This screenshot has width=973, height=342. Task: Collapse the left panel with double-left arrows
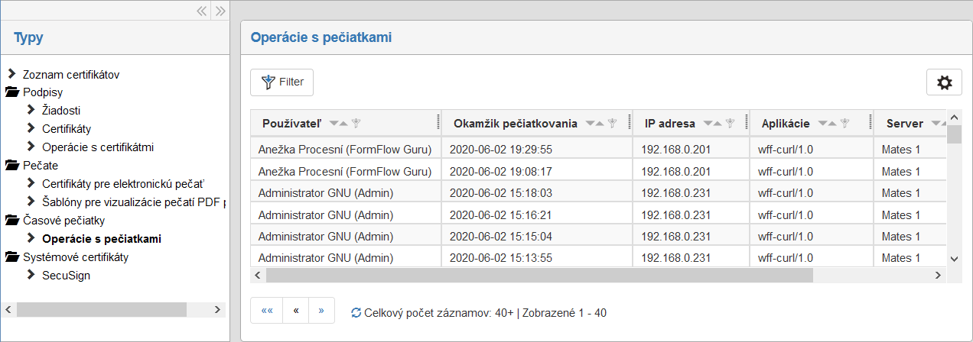202,11
